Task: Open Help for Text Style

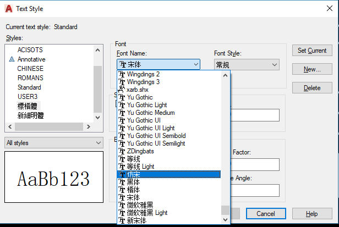Action: 312,214
